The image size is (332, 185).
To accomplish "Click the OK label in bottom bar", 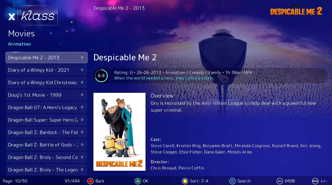I will (x=145, y=181).
